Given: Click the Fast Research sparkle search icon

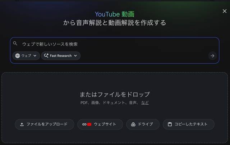Looking at the screenshot, I should (x=46, y=55).
